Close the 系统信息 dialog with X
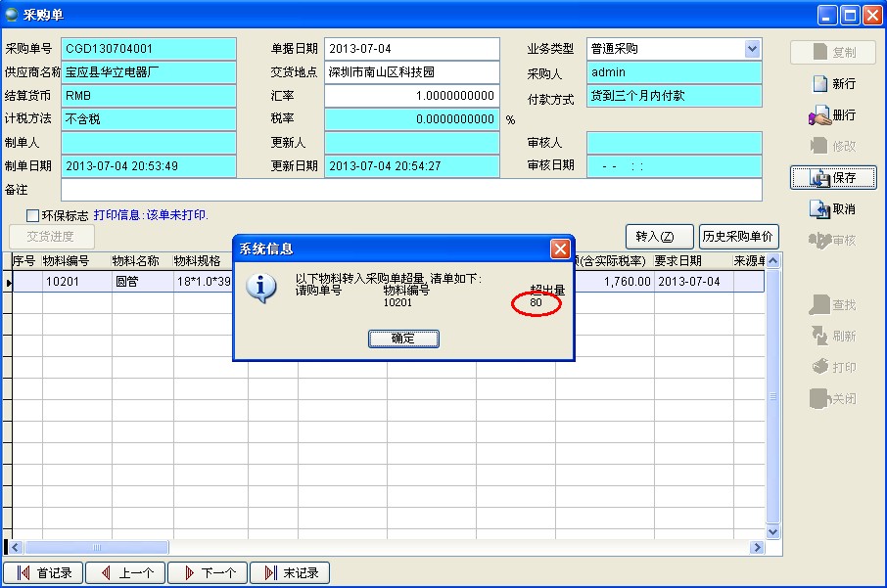 pyautogui.click(x=560, y=249)
